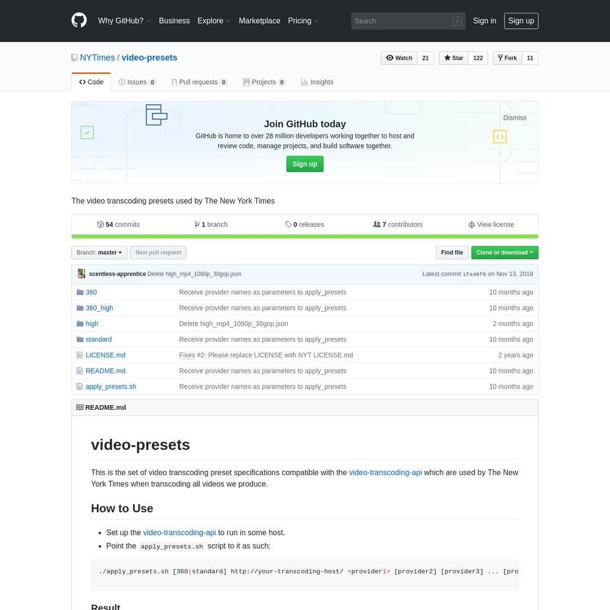Open the Marketplace nav item
610x610 pixels.
[x=259, y=21]
